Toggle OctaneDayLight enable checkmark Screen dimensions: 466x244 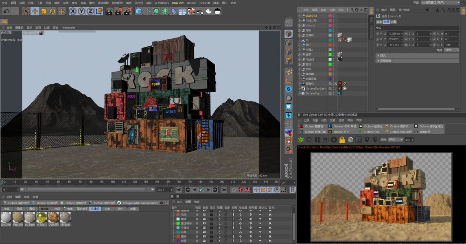click(x=335, y=89)
